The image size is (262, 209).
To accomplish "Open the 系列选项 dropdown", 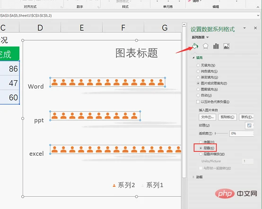I will pyautogui.click(x=200, y=37).
